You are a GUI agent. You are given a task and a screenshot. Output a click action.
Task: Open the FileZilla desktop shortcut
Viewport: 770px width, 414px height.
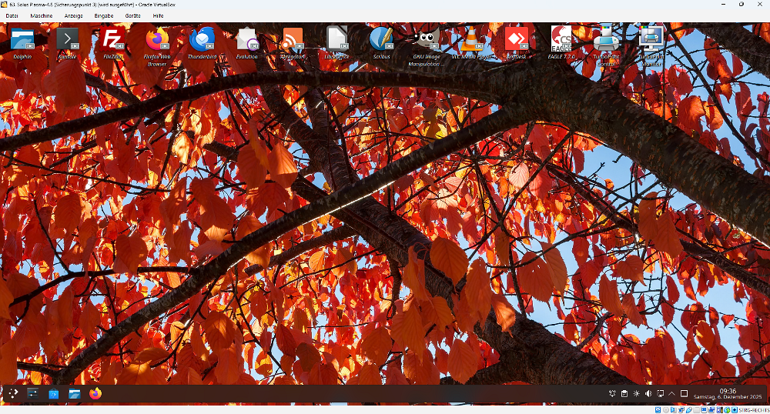click(112, 39)
